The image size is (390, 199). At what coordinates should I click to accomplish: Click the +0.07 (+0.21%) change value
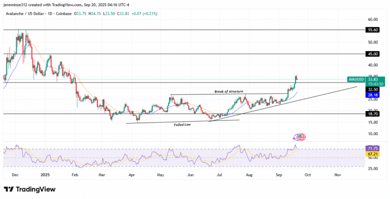(x=144, y=14)
